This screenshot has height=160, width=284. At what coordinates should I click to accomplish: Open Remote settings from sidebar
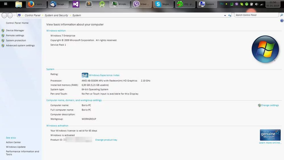[15, 35]
